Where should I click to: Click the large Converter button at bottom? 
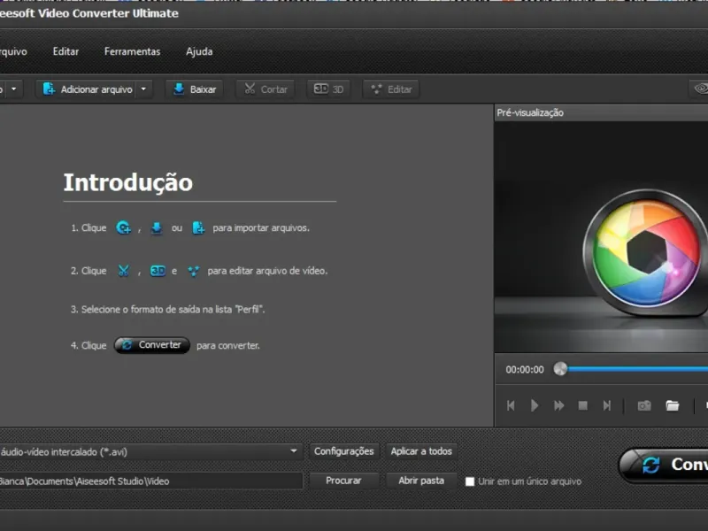pyautogui.click(x=664, y=465)
